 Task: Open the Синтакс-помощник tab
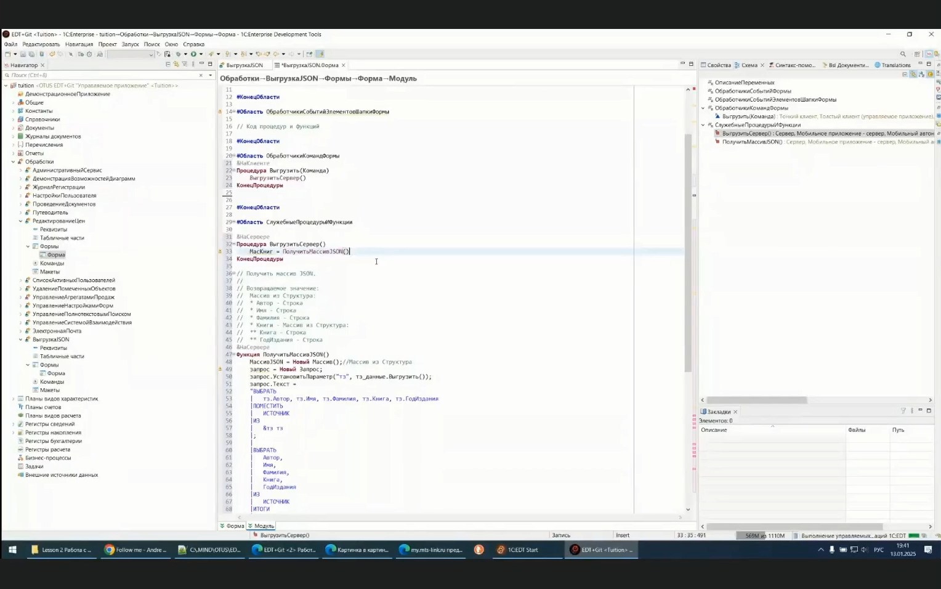[x=792, y=65]
